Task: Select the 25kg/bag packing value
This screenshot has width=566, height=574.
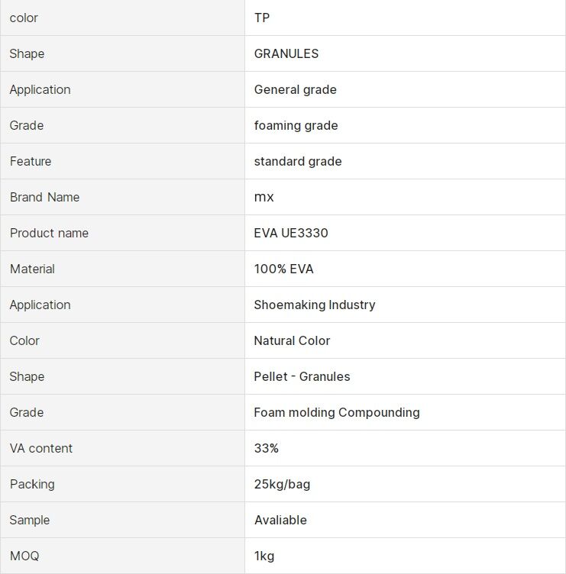Action: click(282, 484)
